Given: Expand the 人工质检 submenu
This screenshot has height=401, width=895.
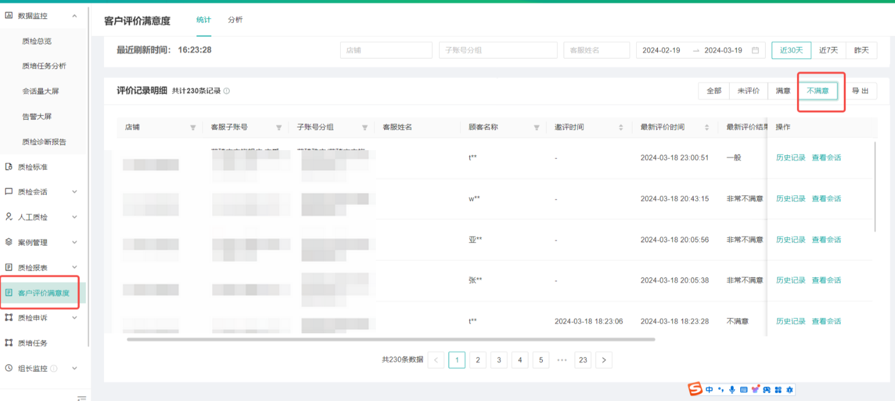Looking at the screenshot, I should [x=74, y=217].
